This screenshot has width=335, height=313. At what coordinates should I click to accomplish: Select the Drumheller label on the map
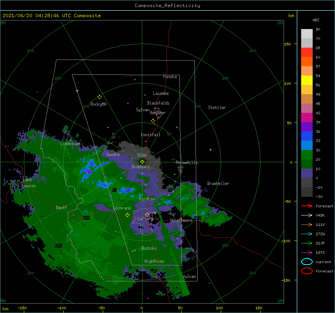218,183
